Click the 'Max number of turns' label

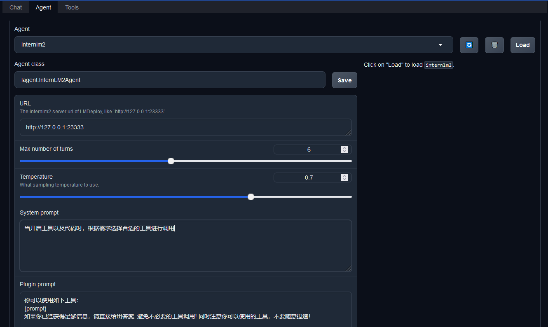tap(46, 149)
